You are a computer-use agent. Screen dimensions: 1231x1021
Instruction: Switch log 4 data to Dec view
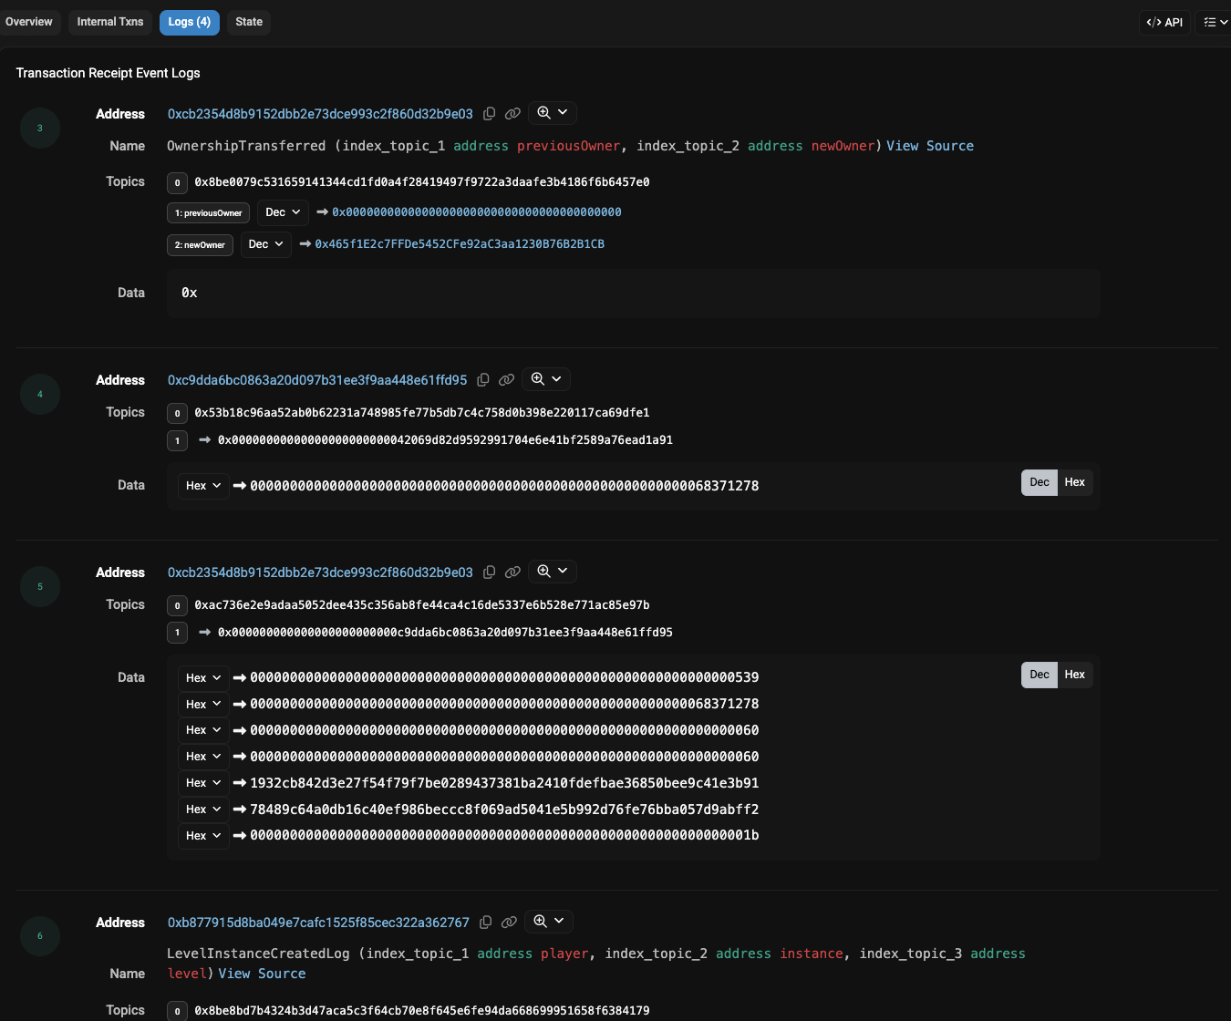point(1039,482)
